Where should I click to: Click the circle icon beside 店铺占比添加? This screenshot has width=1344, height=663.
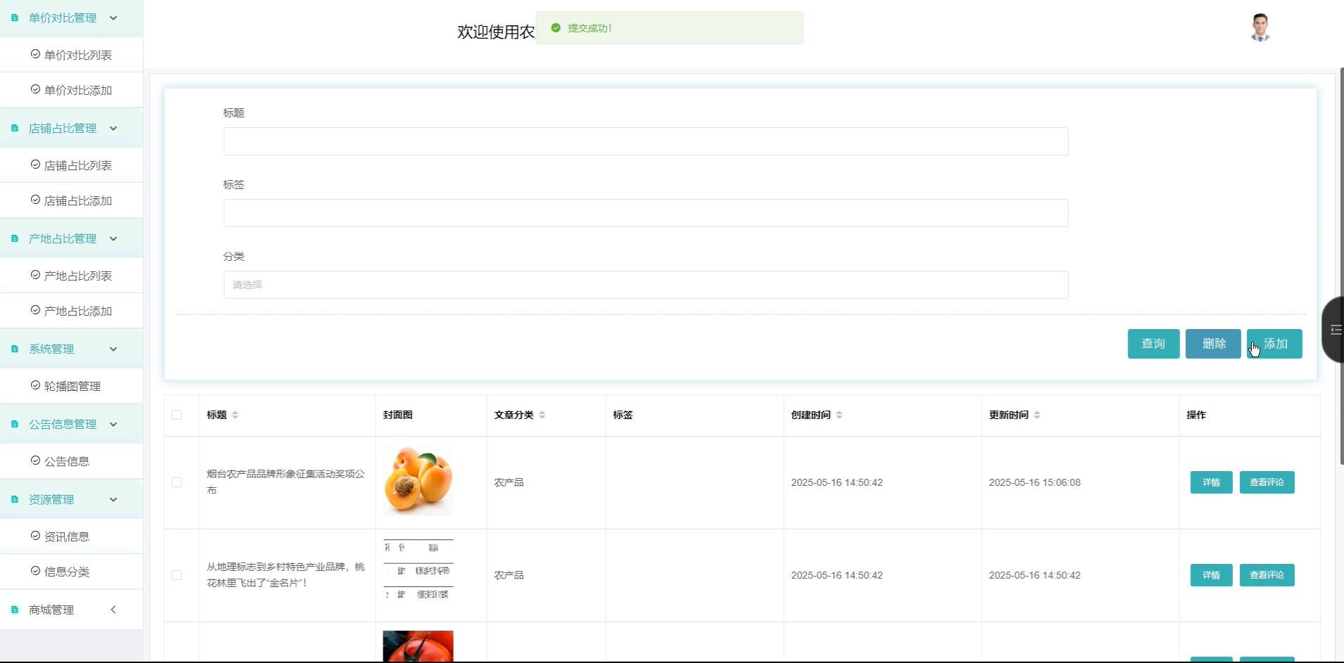click(x=35, y=200)
